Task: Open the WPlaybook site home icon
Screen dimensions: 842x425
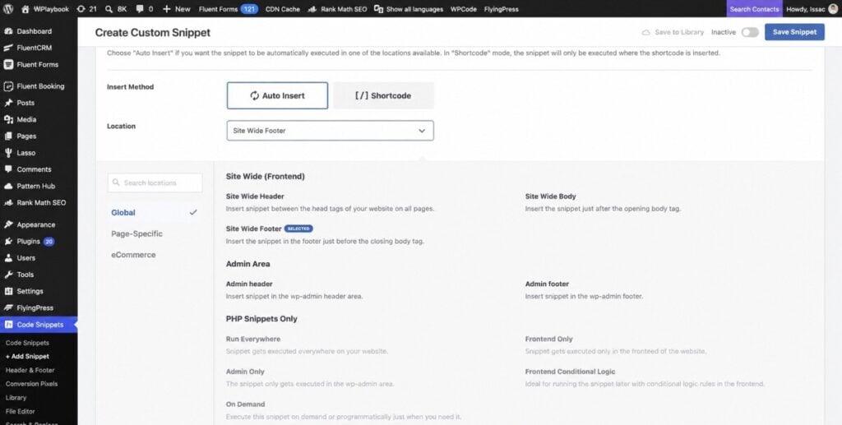Action: pyautogui.click(x=25, y=9)
